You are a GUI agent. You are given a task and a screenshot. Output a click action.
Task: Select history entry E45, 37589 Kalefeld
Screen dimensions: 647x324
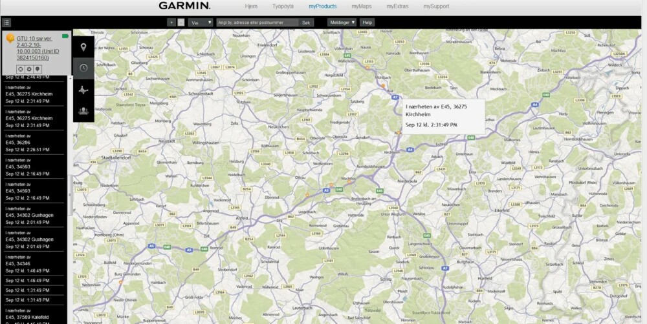click(34, 316)
